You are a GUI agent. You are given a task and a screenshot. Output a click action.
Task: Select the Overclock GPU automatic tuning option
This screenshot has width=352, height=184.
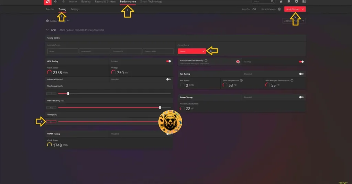click(x=126, y=51)
